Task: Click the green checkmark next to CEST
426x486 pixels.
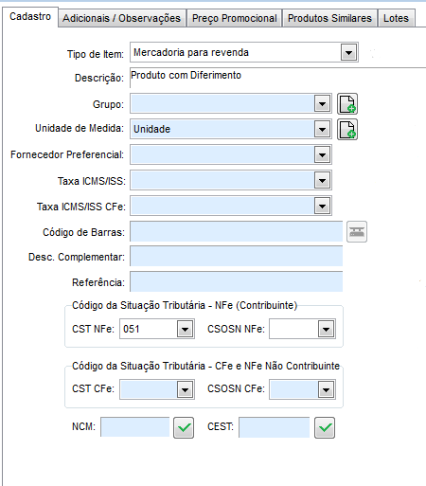Action: pos(325,427)
